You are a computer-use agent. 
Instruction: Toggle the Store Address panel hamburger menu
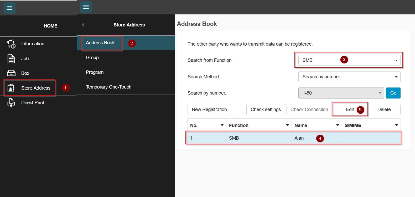tap(86, 7)
